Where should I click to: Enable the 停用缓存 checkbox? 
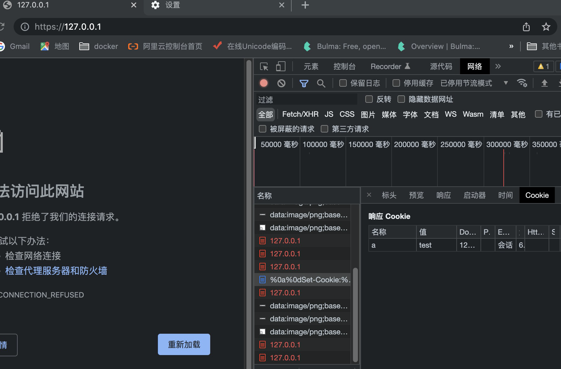click(396, 83)
